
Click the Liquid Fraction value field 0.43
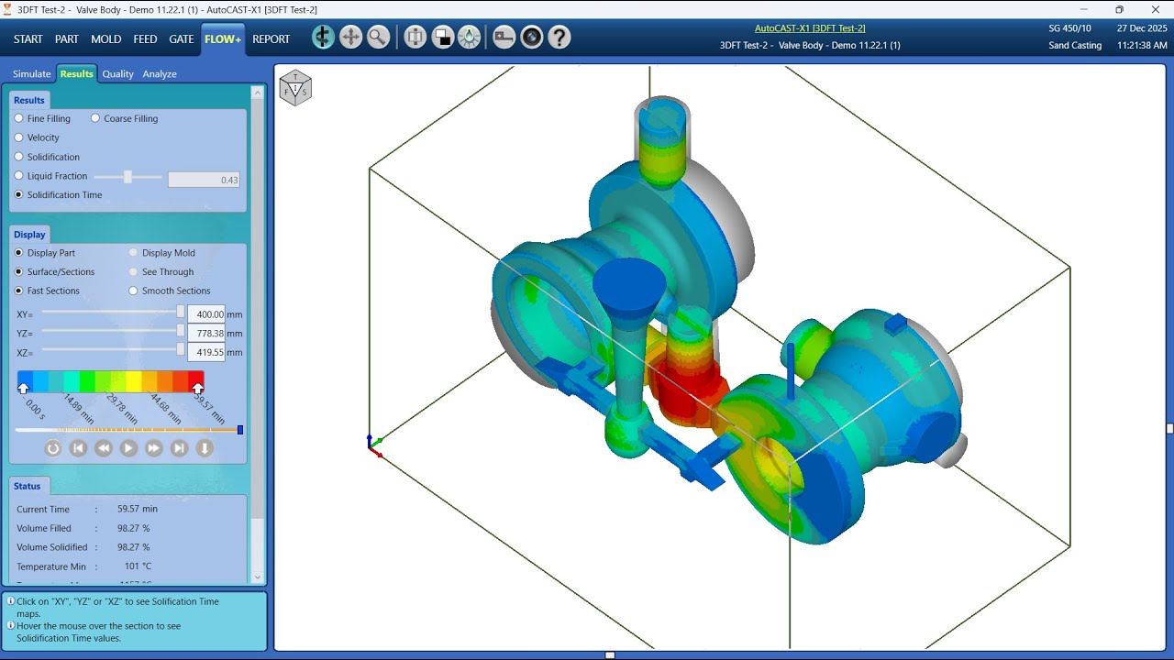point(205,181)
